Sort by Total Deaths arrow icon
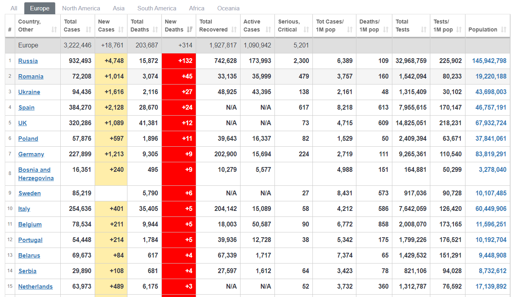The height and width of the screenshot is (297, 519). point(156,30)
